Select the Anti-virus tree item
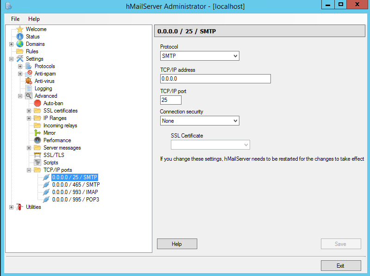This screenshot has height=276, width=370. [x=44, y=81]
